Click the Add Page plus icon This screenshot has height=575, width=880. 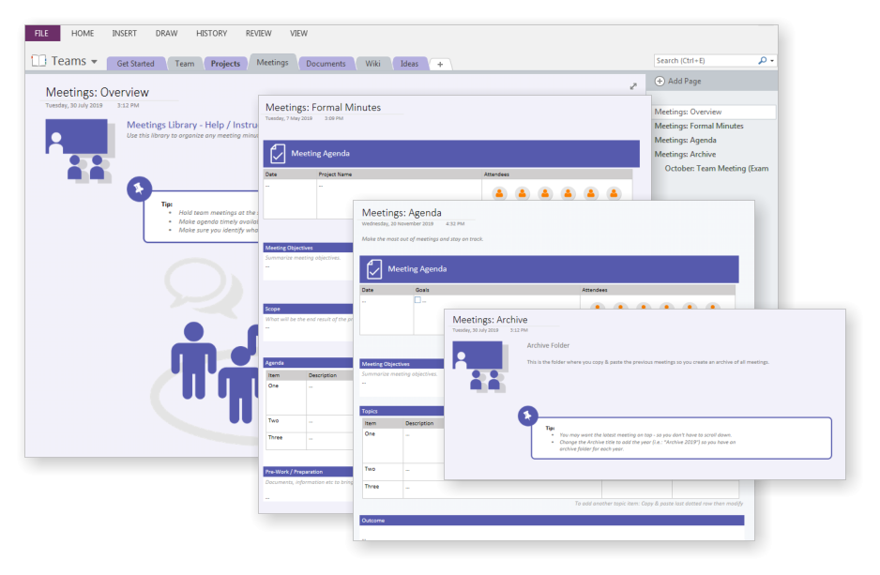pos(660,82)
